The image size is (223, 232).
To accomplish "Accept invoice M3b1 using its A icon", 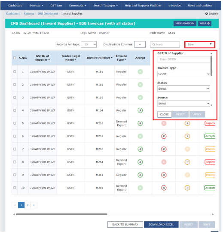I will click(140, 175).
